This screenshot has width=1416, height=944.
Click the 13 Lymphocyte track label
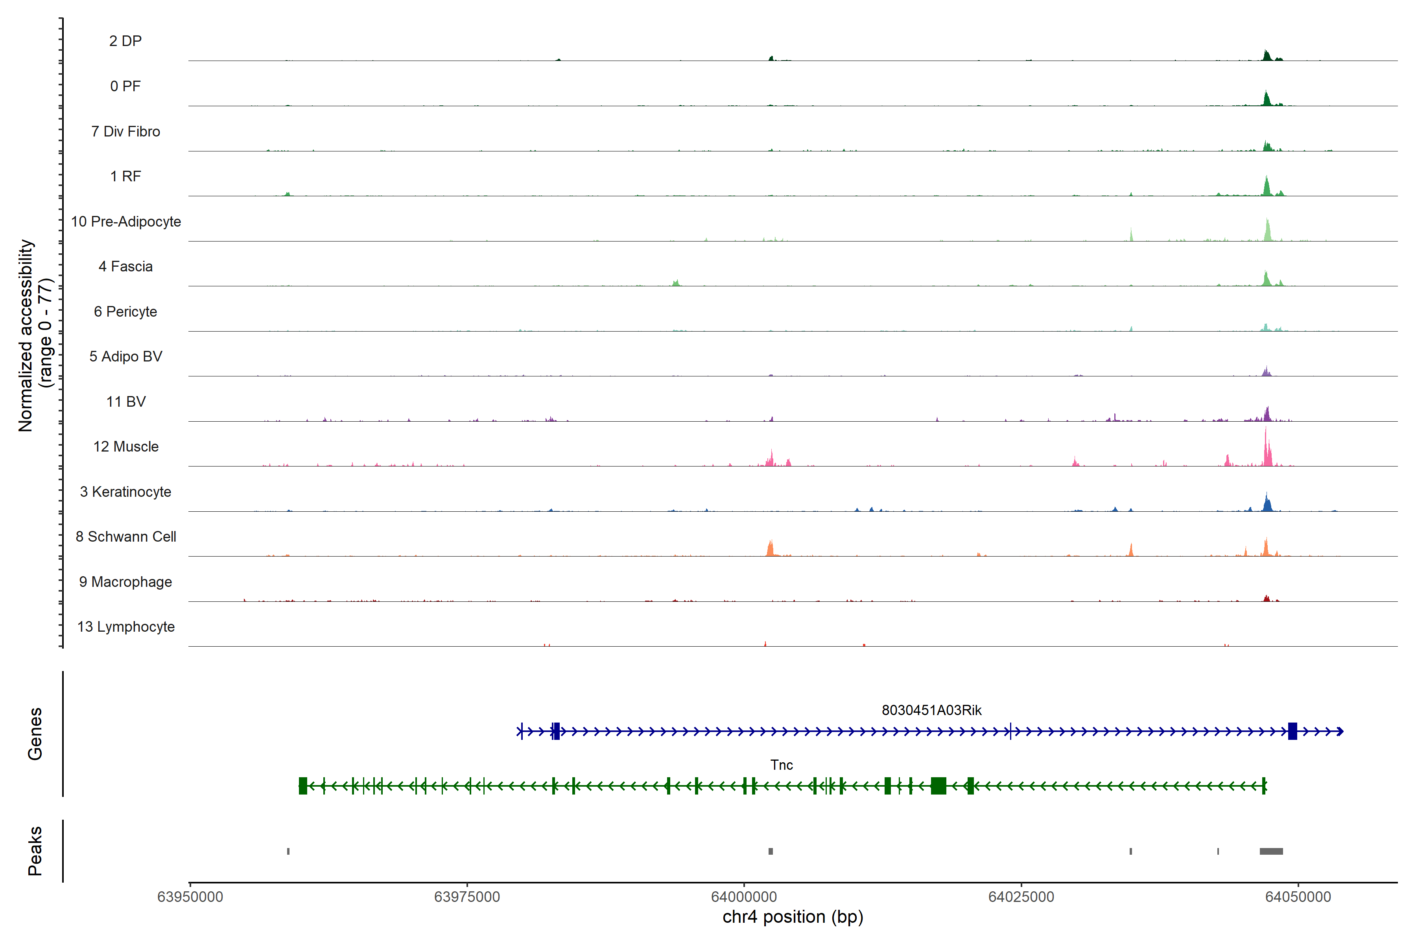tap(126, 627)
